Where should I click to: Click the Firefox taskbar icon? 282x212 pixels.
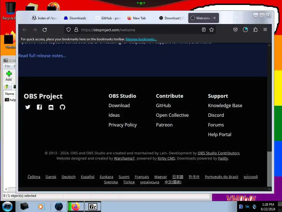pos(75,206)
